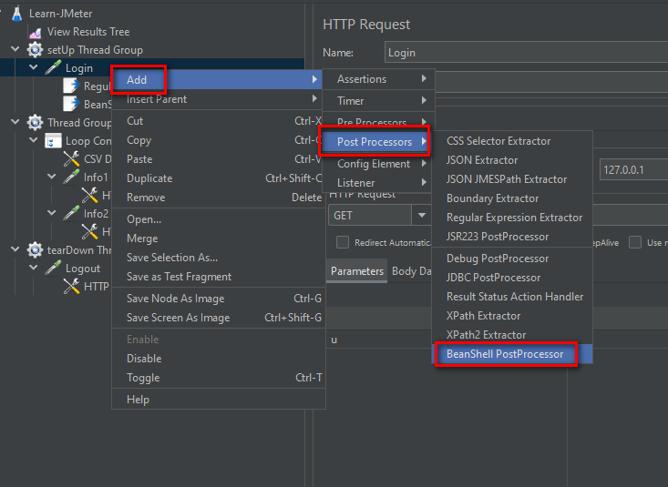The width and height of the screenshot is (668, 487).
Task: Open the GET method dropdown
Action: point(421,216)
